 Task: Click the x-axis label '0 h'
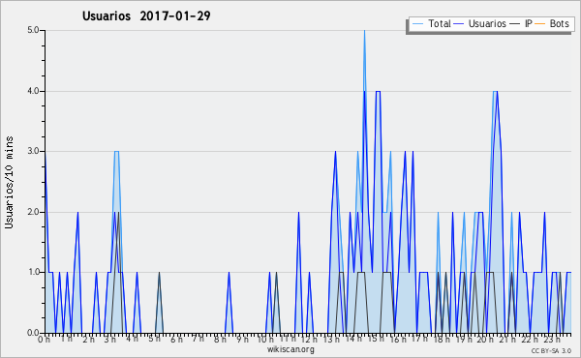click(x=44, y=339)
